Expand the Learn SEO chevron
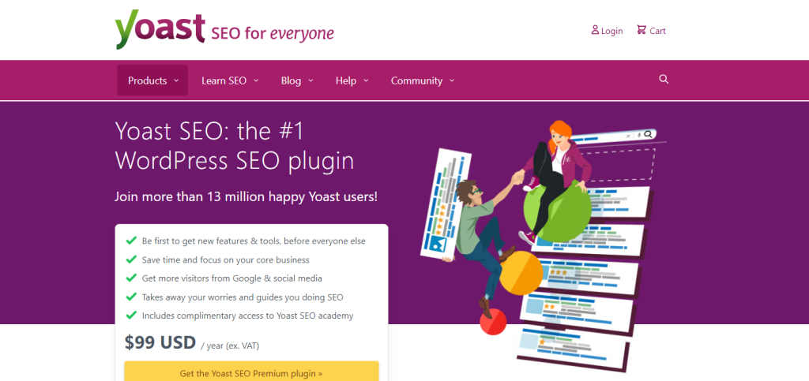Viewport: 809px width, 381px height. pos(256,80)
